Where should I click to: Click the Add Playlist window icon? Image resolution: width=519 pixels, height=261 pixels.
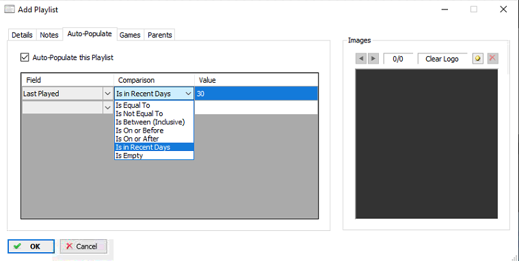point(10,10)
